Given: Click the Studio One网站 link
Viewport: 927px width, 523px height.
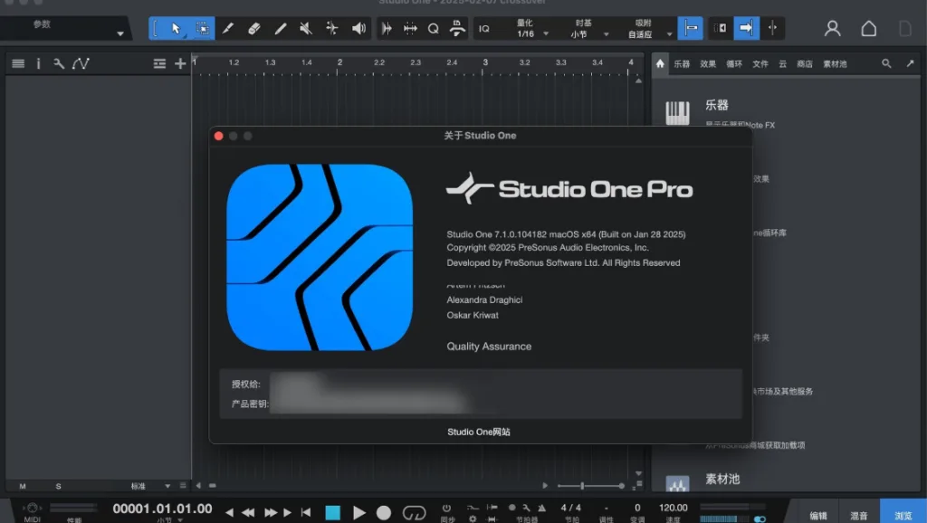Looking at the screenshot, I should pos(479,432).
